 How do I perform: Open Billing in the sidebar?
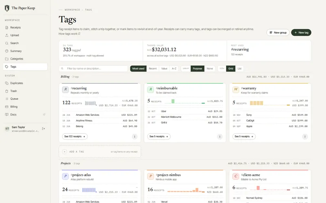pos(25,107)
